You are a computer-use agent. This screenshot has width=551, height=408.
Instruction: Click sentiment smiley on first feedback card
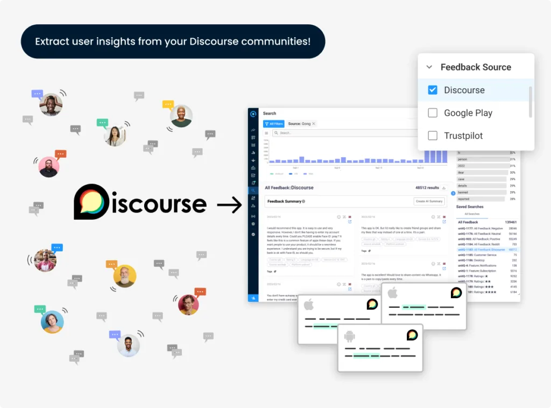339,217
